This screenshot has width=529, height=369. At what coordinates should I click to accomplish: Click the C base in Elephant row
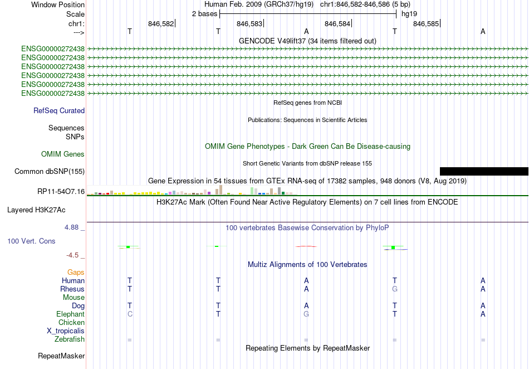pyautogui.click(x=130, y=314)
